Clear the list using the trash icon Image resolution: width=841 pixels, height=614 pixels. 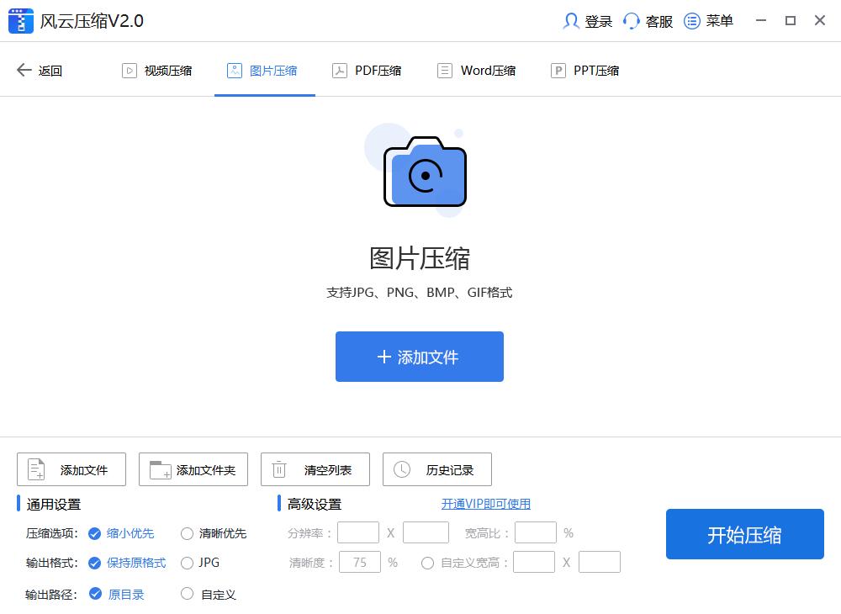(278, 469)
